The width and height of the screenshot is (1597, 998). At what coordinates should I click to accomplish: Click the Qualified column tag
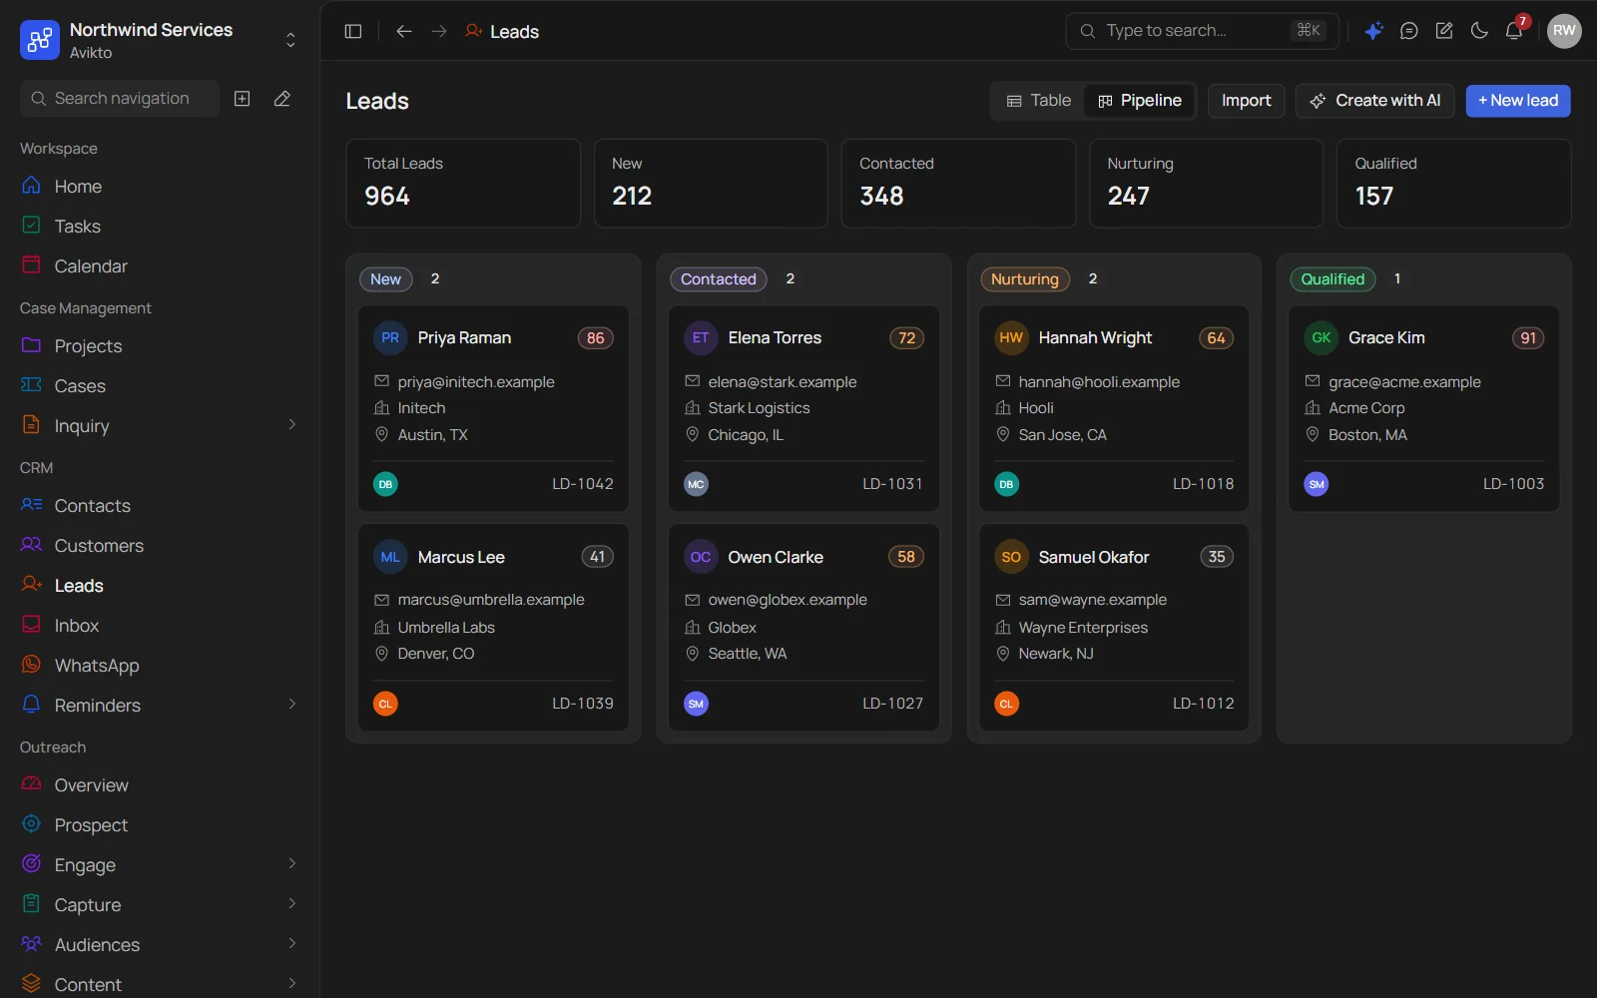1332,279
